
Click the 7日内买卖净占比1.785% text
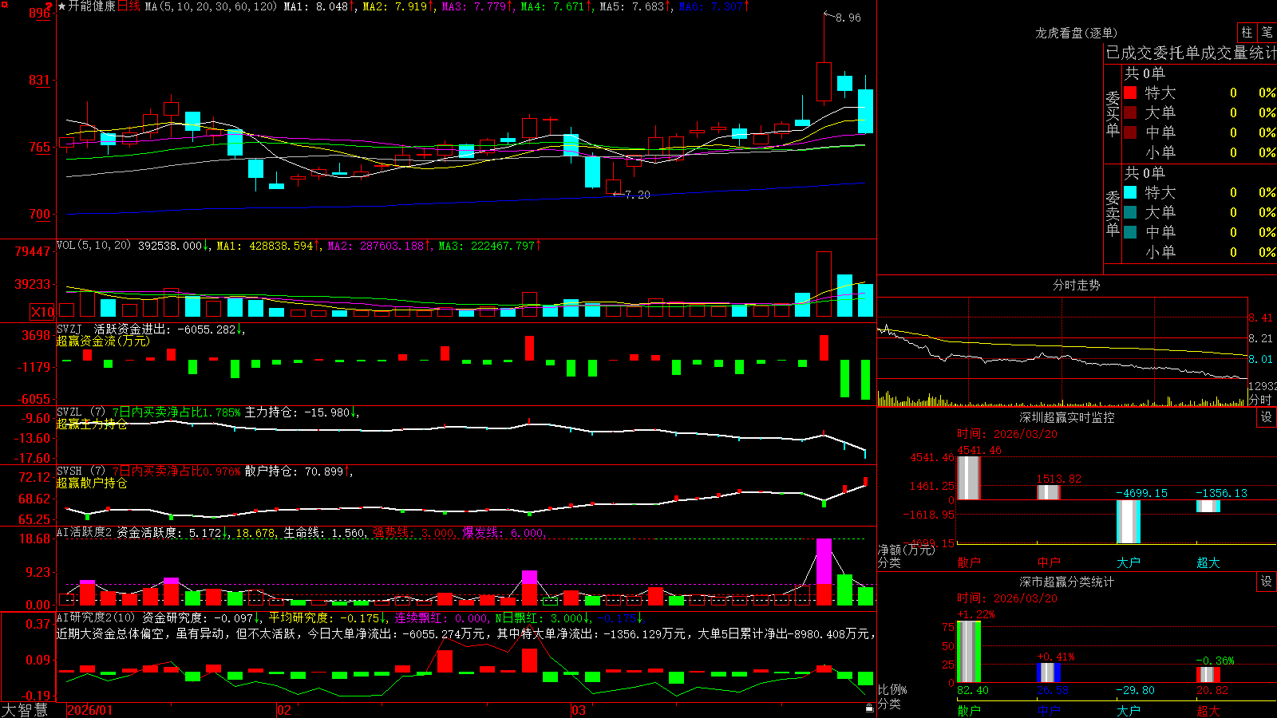[x=176, y=412]
